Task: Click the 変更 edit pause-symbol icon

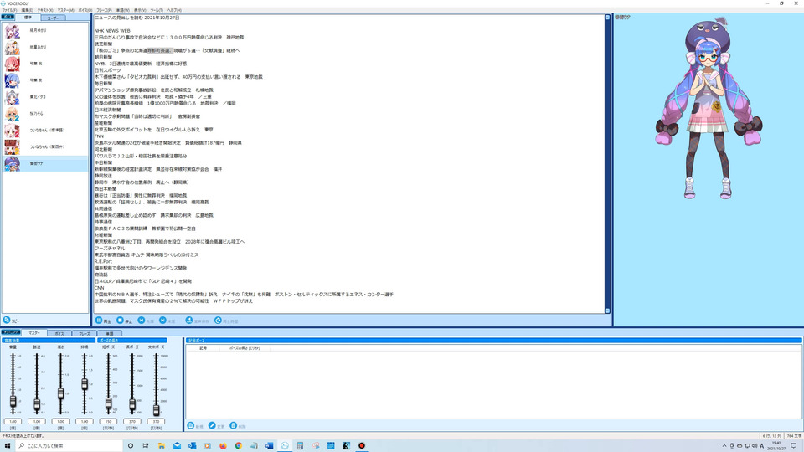Action: [212, 425]
